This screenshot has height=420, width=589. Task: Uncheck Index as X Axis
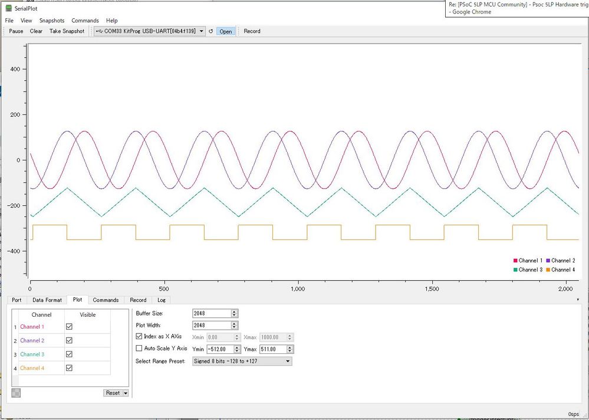coord(139,337)
